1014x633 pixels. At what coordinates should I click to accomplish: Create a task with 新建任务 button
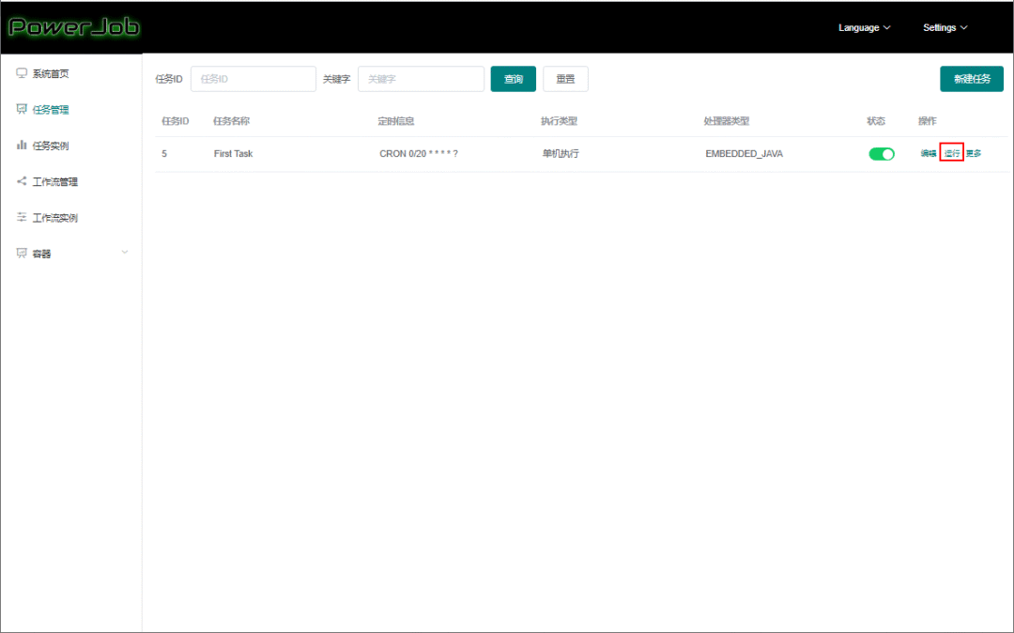[x=971, y=79]
